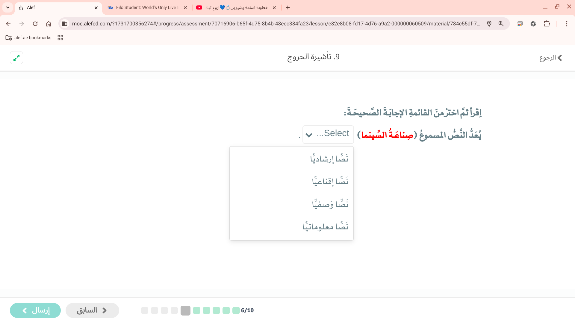Click the site info icon beside URL
Viewport: 575px width, 323px height.
65,24
